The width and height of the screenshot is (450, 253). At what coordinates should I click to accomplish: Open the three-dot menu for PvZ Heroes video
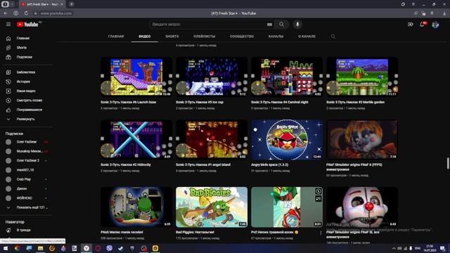321,233
